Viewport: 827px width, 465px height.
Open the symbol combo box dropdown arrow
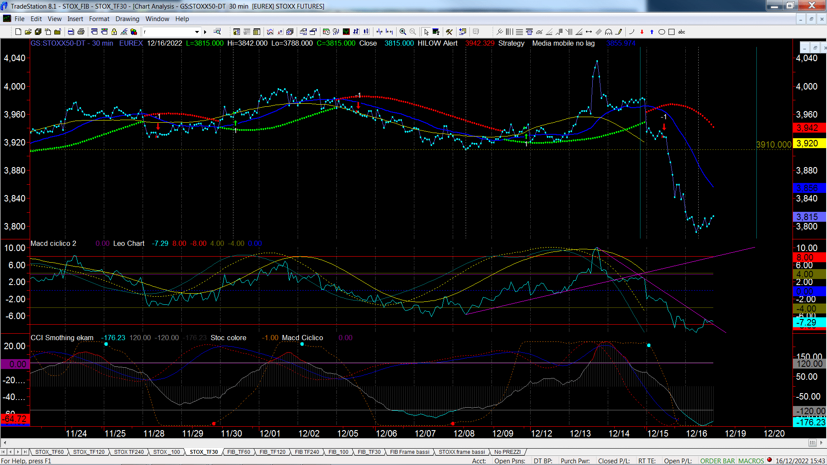[x=197, y=32]
